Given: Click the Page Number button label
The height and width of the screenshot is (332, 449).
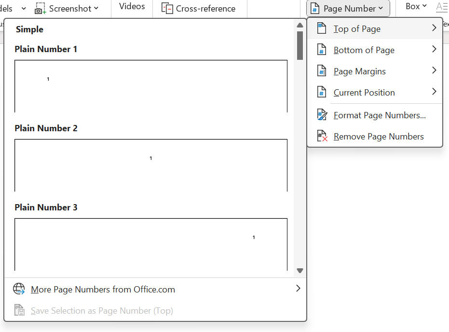Looking at the screenshot, I should click(x=349, y=9).
